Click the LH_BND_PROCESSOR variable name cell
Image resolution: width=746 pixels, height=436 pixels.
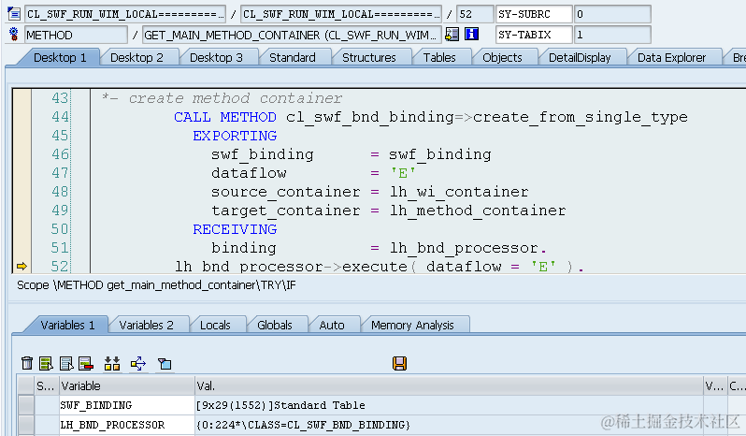point(126,425)
